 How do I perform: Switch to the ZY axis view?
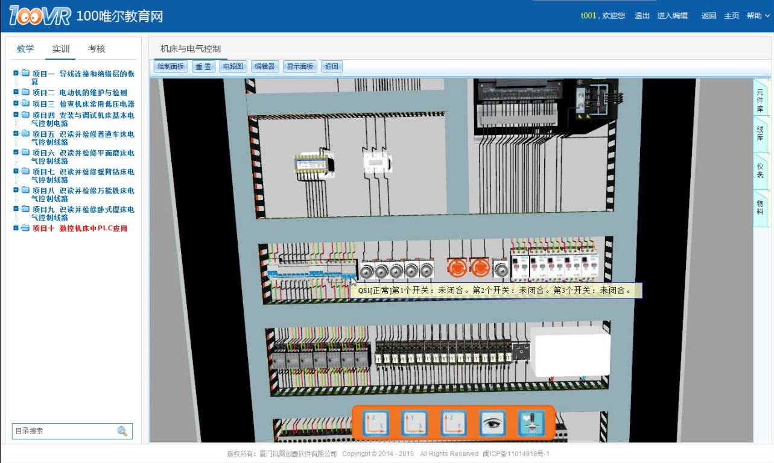tap(454, 423)
